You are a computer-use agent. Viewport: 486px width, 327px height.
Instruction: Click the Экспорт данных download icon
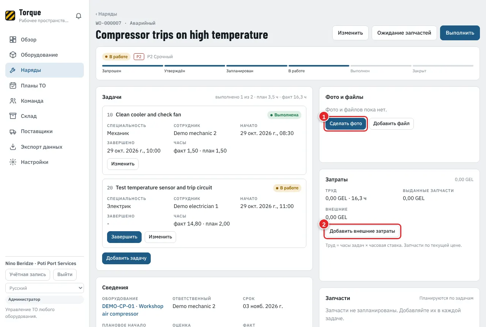click(x=13, y=147)
